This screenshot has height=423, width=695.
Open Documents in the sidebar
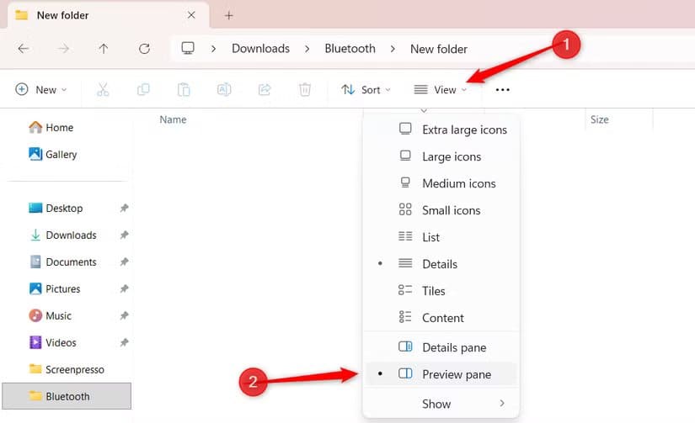pos(62,262)
